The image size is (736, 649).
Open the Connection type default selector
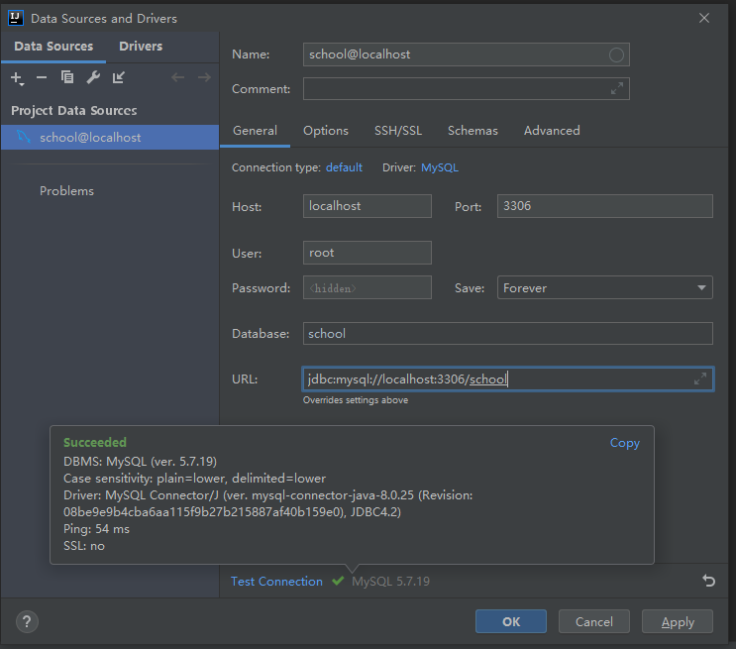point(344,167)
